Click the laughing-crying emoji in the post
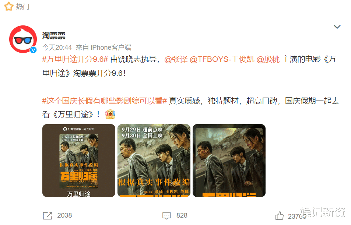 click(x=110, y=114)
